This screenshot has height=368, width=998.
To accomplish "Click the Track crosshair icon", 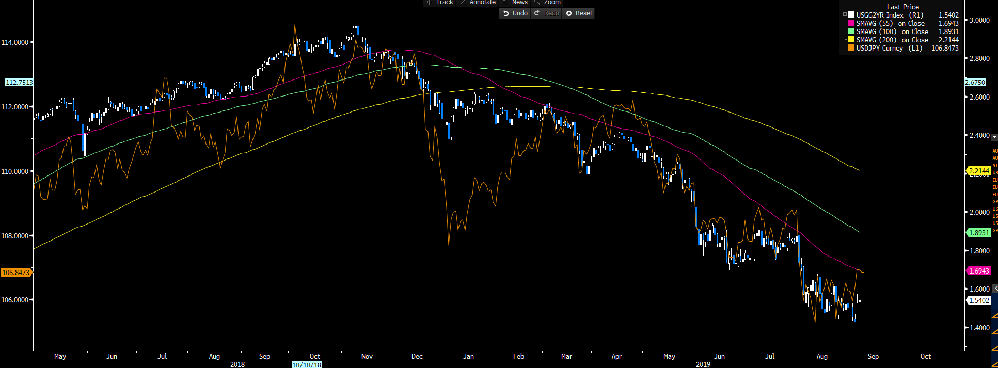I will 429,2.
